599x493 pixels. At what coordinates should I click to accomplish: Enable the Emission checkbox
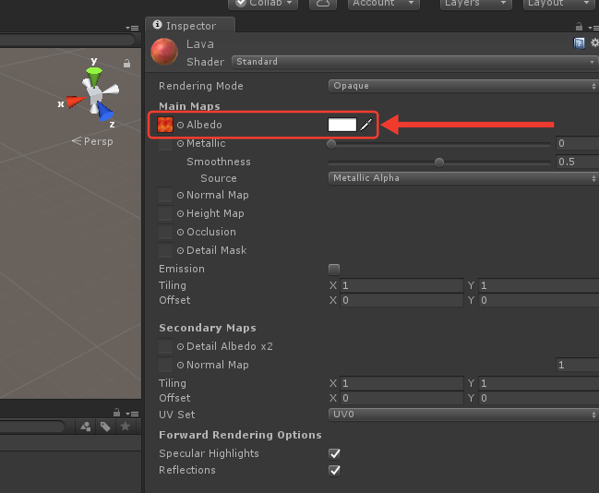click(x=334, y=270)
